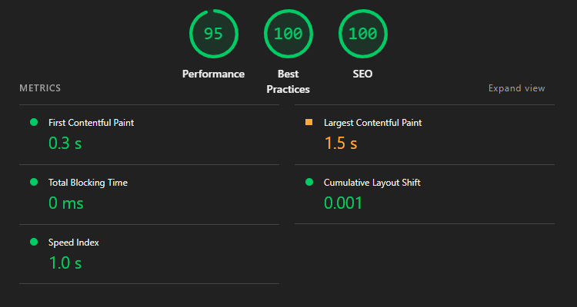Click the METRICS section heading
The image size is (577, 307).
pos(40,88)
